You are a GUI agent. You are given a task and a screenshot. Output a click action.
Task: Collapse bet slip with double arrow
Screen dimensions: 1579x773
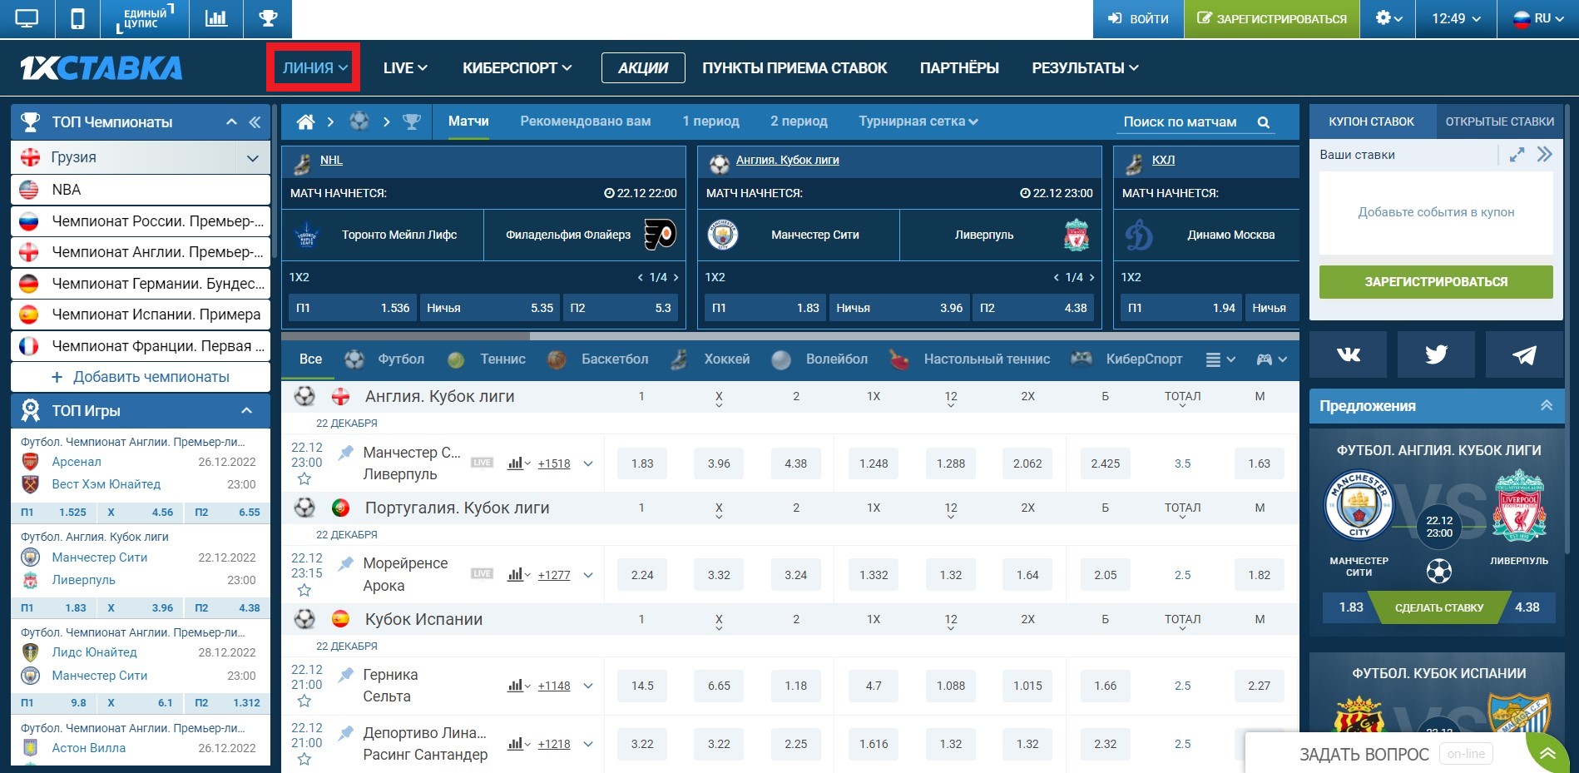(x=1545, y=155)
